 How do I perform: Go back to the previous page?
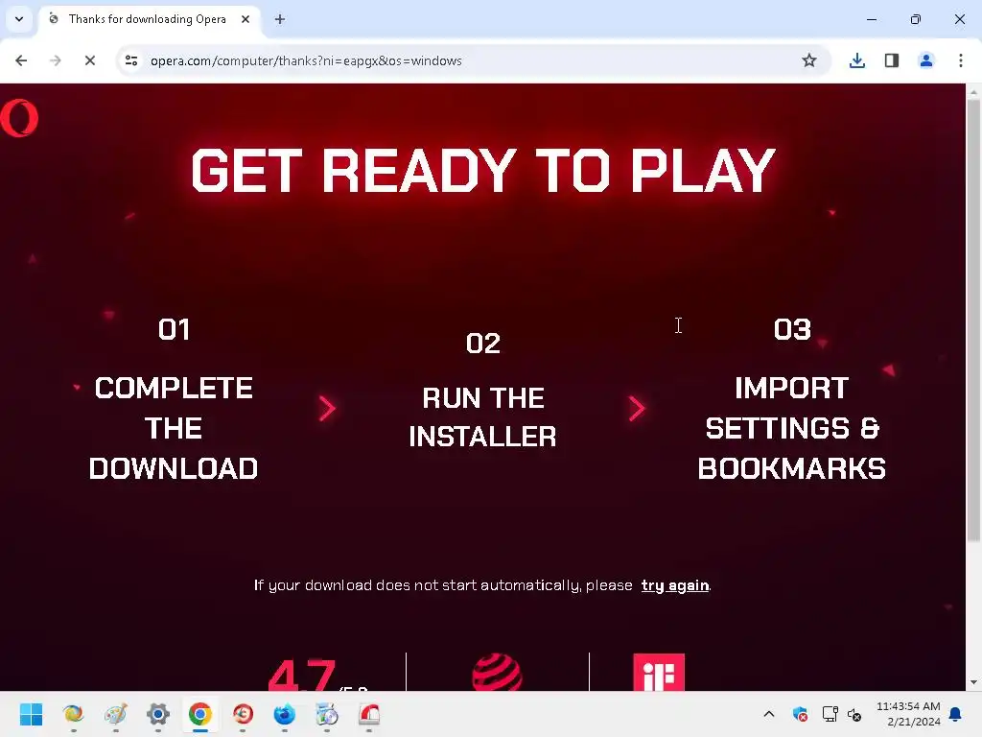pos(21,60)
